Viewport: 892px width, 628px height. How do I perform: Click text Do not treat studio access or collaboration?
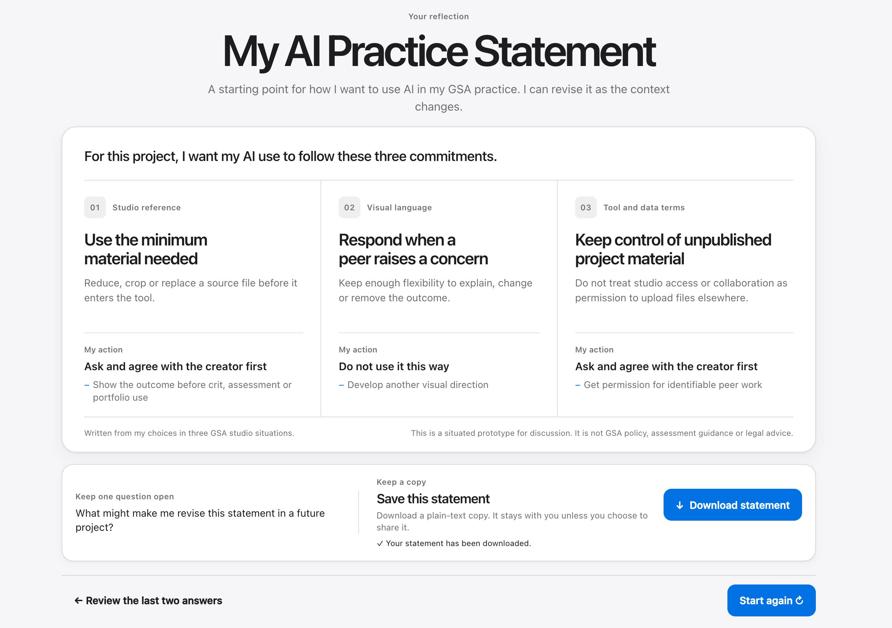pos(681,290)
